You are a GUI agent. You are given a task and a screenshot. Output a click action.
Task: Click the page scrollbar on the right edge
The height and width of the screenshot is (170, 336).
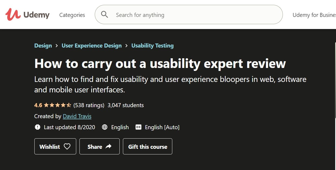click(x=335, y=81)
